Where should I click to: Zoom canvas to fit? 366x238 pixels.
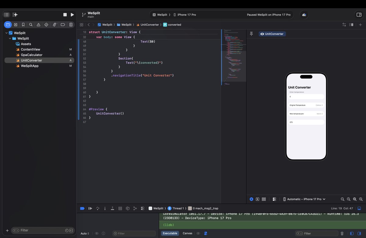pos(355,199)
